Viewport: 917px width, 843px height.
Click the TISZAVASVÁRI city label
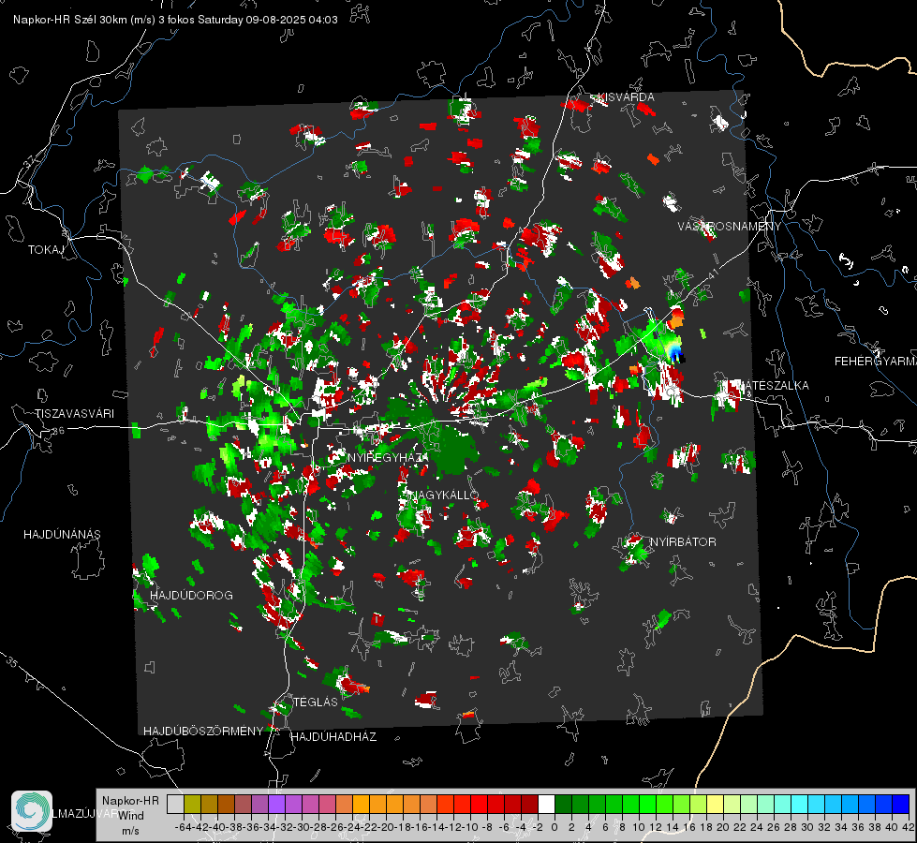[x=74, y=414]
